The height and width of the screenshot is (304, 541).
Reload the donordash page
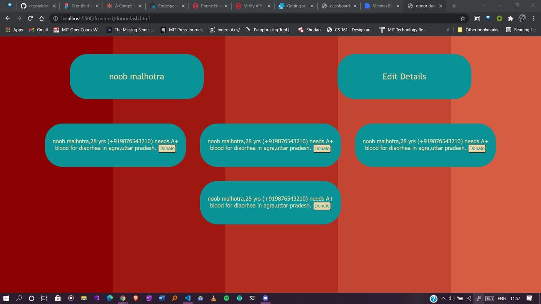(30, 18)
